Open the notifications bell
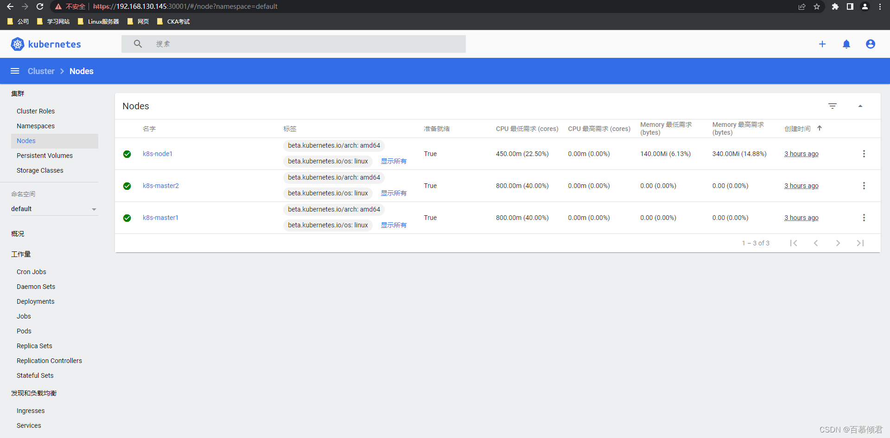 [846, 44]
